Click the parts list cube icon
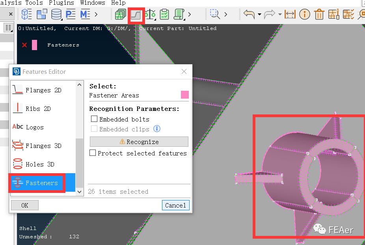 26,15
